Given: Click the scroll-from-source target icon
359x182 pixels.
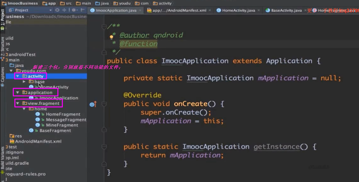Looking at the screenshot, I should (57, 10).
